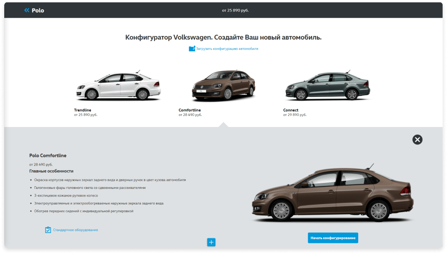Open 'Загрузить конфигурацию автомобиля' link

[227, 49]
